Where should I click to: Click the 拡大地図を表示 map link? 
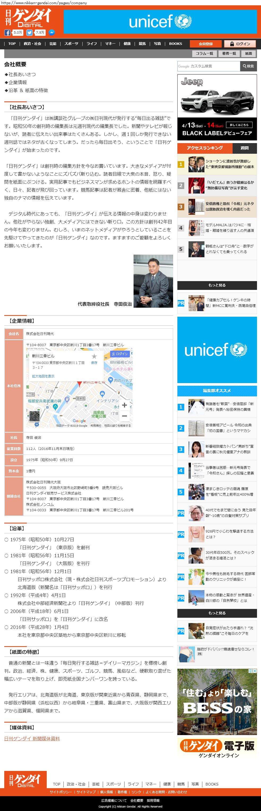point(43,376)
